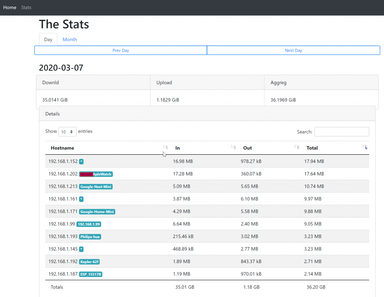384x297 pixels.
Task: Click the Kepler-62f hostname badge
Action: coord(89,262)
